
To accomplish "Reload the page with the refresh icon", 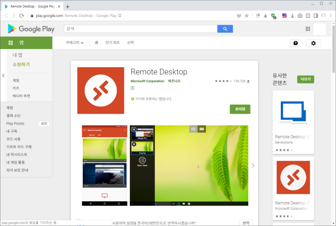I will point(21,16).
